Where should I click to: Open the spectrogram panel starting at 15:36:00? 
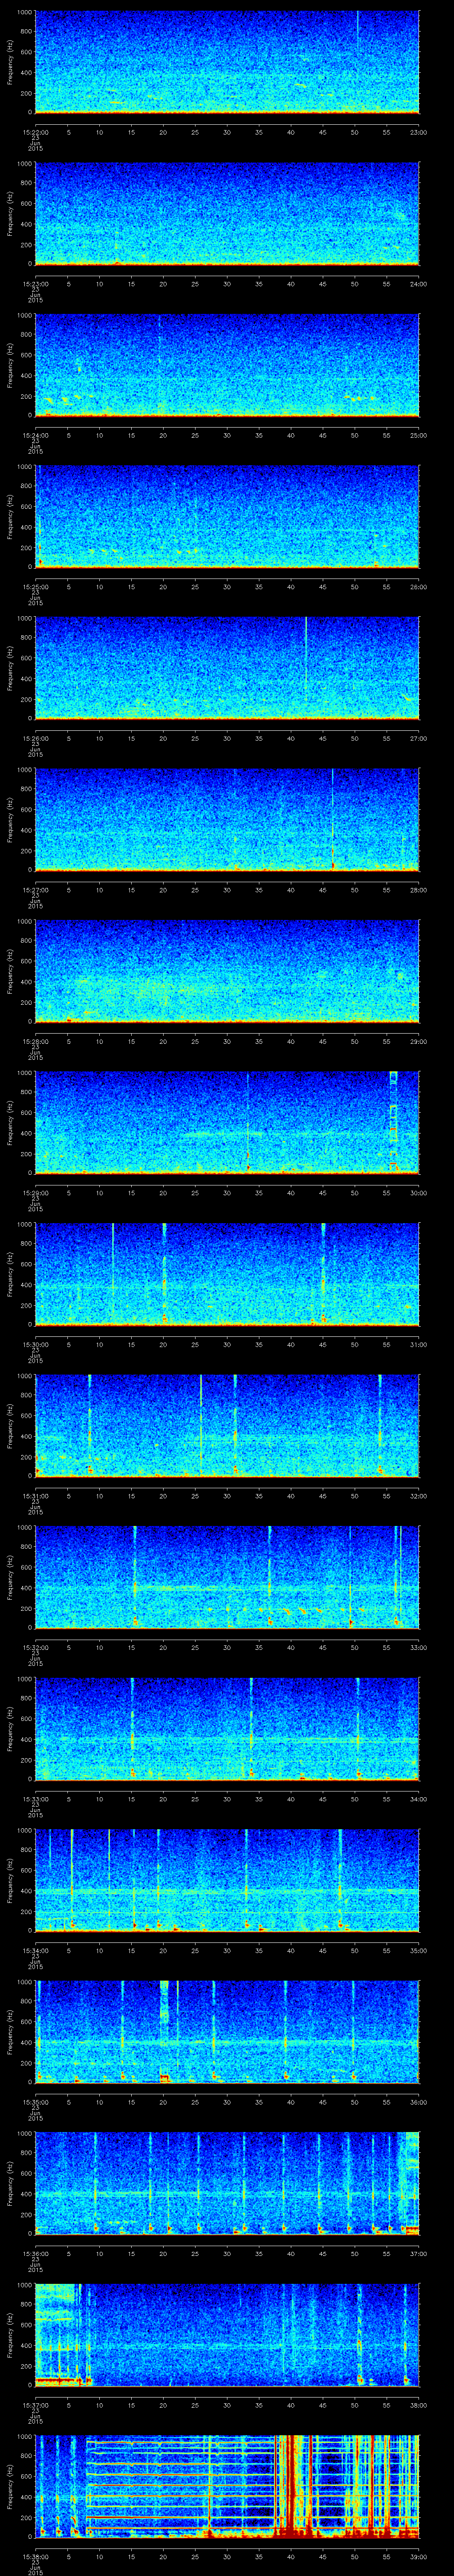point(227,2183)
